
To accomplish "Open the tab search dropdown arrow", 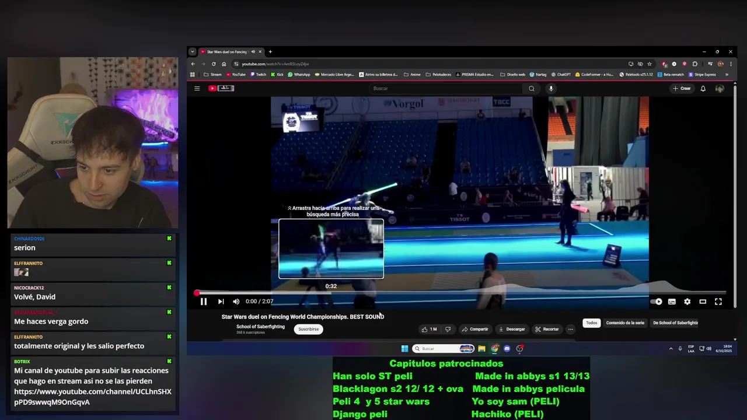I will [x=192, y=52].
